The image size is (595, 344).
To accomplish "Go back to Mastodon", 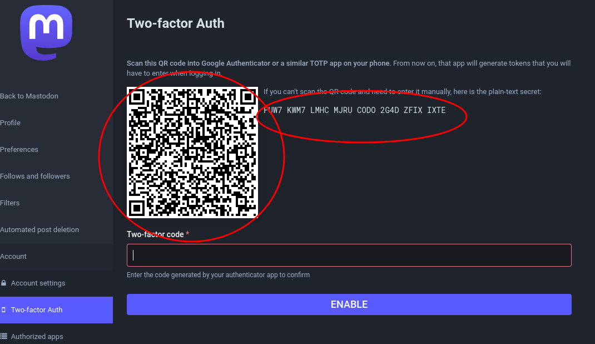I will click(x=29, y=96).
